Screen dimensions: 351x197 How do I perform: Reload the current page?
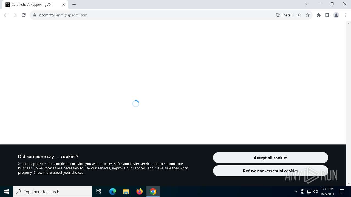[x=24, y=15]
